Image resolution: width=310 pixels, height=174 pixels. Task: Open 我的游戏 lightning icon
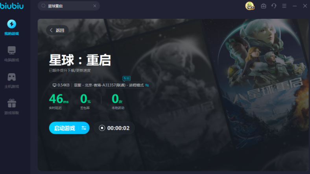tap(12, 24)
